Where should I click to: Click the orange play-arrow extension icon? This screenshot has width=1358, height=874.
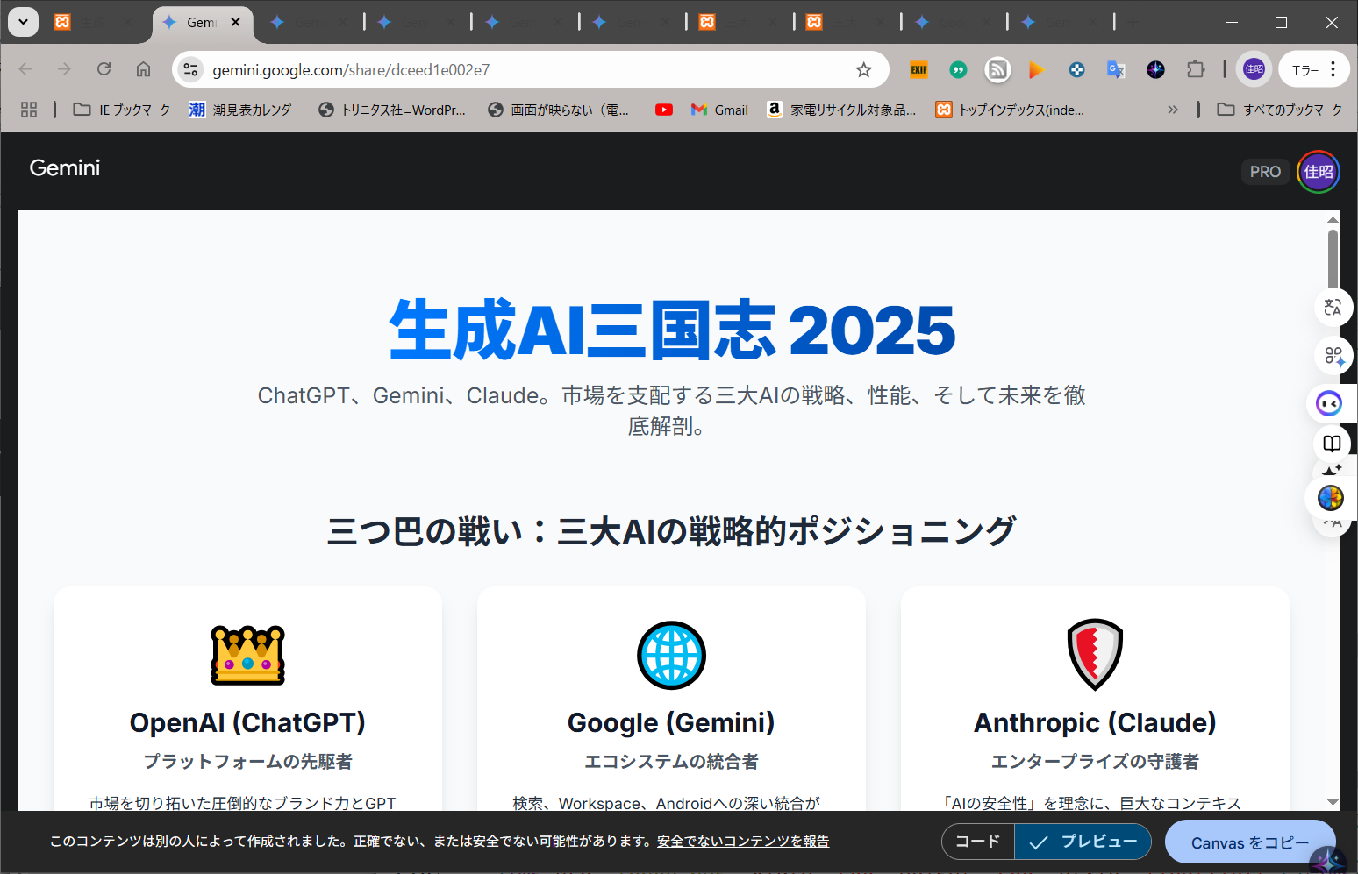(x=1037, y=69)
